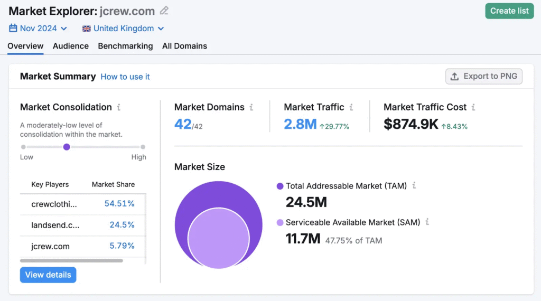Click the Market Size heading

tap(199, 167)
